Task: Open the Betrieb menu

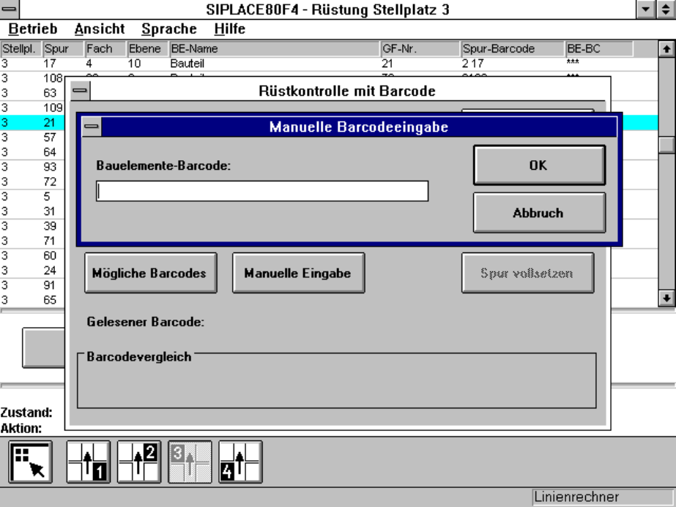Action: coord(33,29)
